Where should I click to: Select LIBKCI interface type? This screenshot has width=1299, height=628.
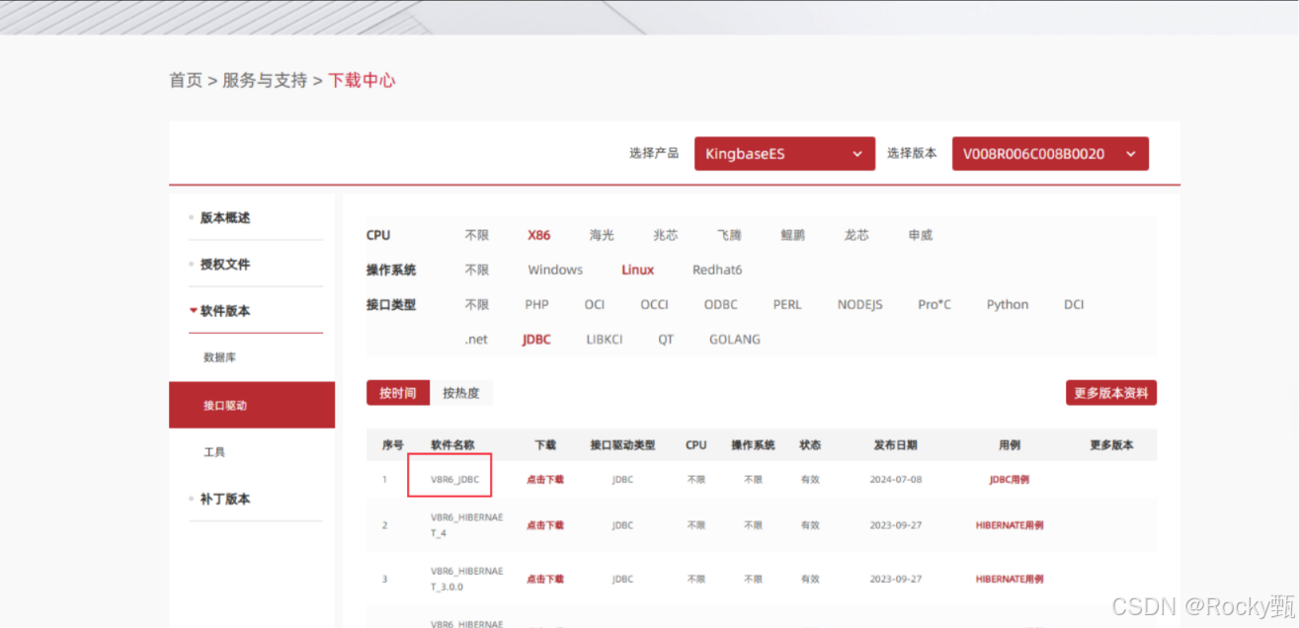605,339
